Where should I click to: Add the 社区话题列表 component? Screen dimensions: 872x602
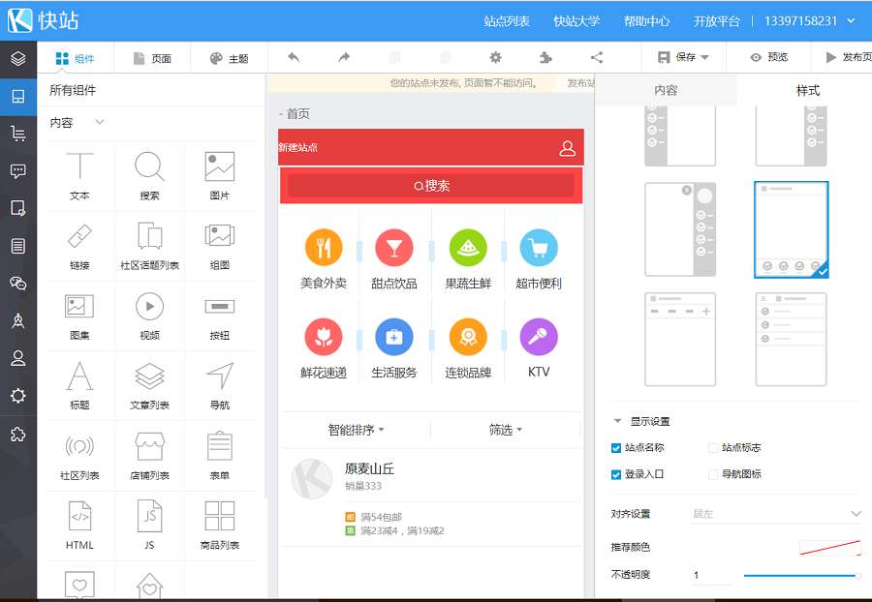[x=149, y=246]
